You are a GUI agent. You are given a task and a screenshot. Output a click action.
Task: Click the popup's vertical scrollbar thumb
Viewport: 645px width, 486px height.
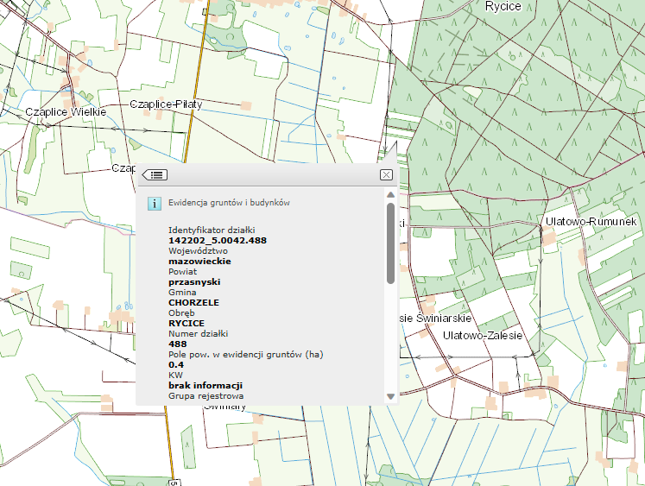tap(390, 243)
